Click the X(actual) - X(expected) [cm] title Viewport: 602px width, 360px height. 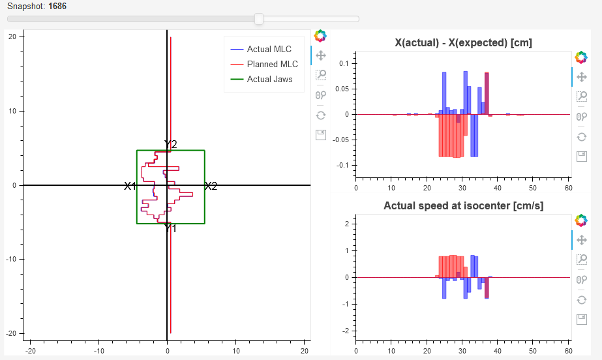point(463,42)
